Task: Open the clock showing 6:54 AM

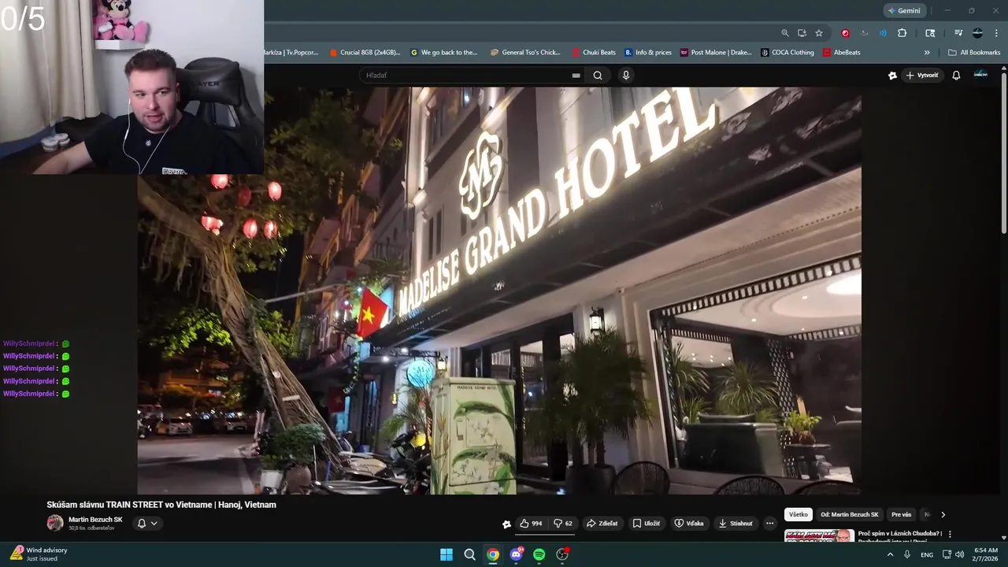Action: [986, 554]
